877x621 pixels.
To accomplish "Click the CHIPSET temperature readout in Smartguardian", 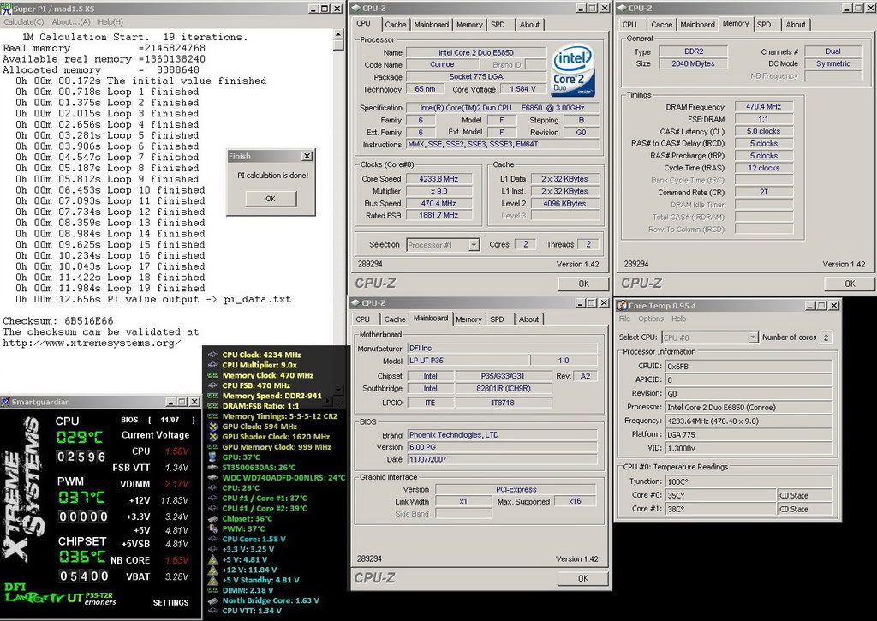I will click(81, 557).
